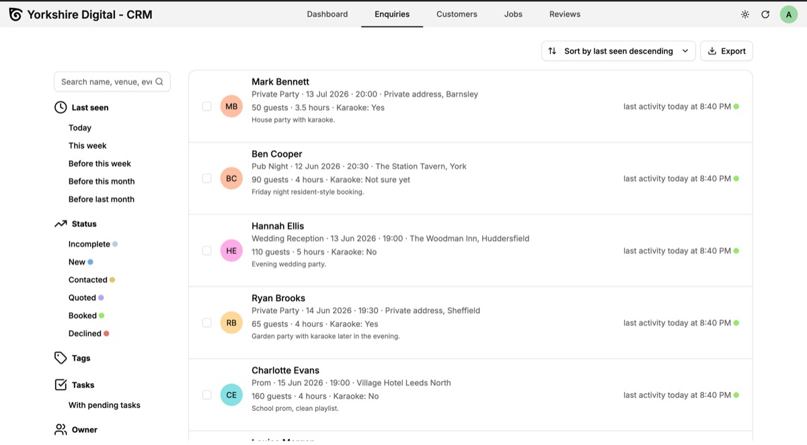Open the Sort by last seen descending dropdown
The width and height of the screenshot is (807, 445).
[x=618, y=51]
